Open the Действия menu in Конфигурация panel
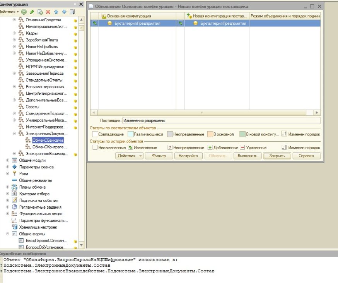338x283 pixels. pyautogui.click(x=9, y=12)
